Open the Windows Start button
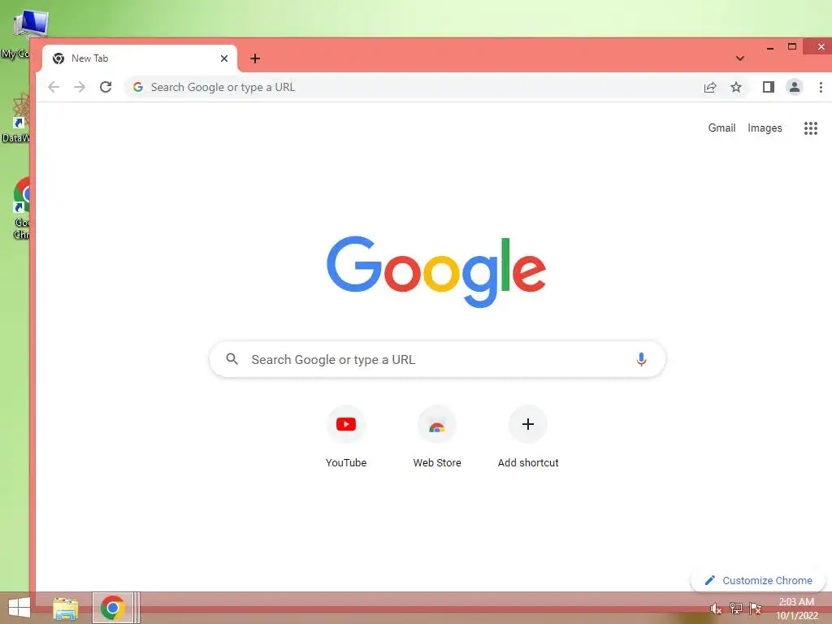This screenshot has height=624, width=832. coord(19,608)
